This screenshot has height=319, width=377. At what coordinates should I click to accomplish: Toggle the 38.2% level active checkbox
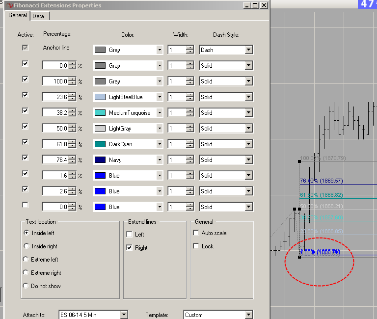pos(25,111)
